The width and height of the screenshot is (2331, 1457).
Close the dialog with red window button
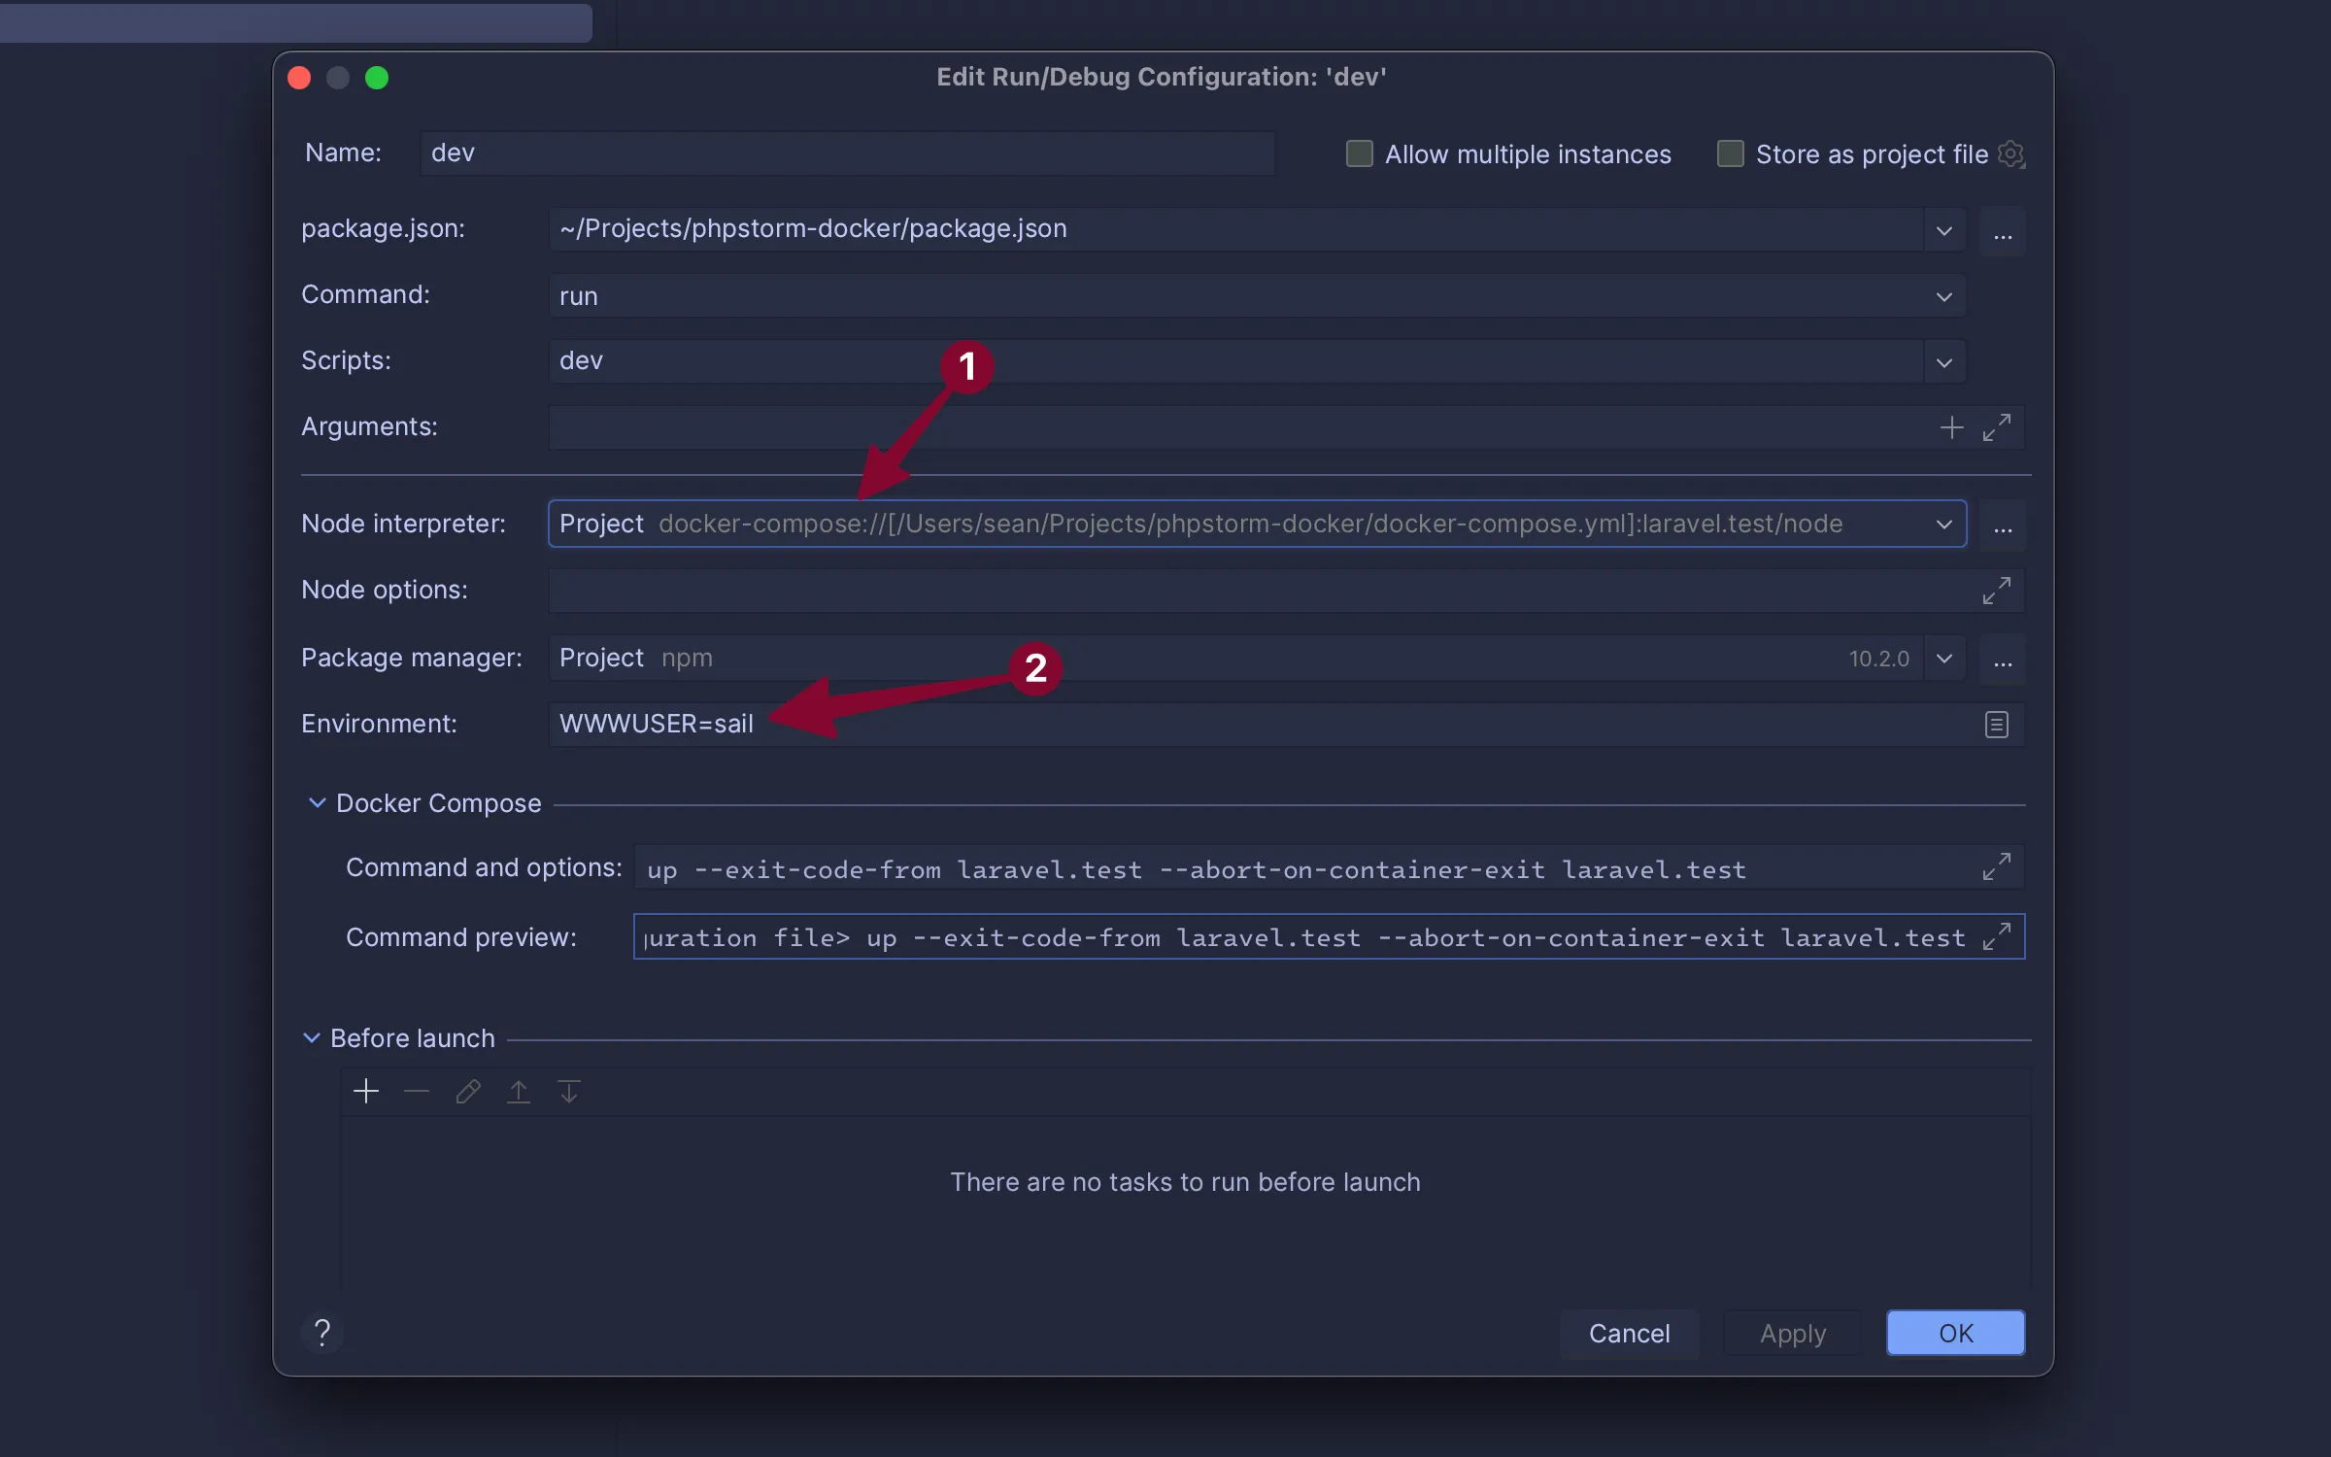tap(299, 78)
